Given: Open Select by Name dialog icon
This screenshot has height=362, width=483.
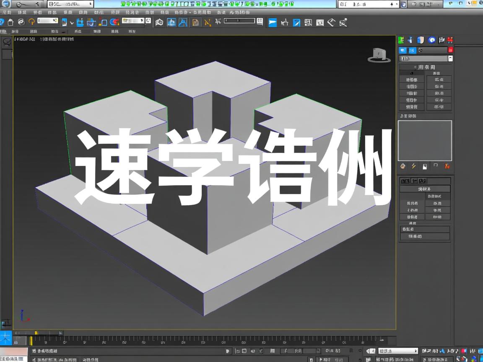Looking at the screenshot, I should [80, 22].
